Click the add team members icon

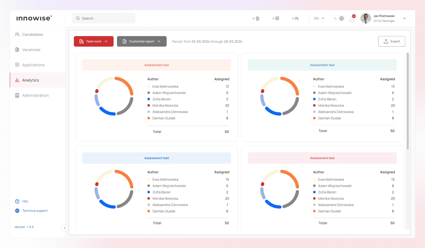pyautogui.click(x=295, y=18)
